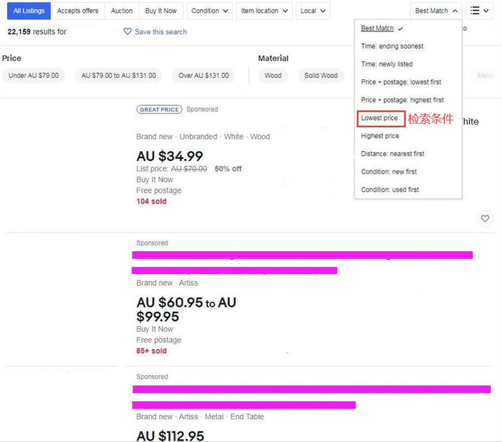The image size is (502, 442).
Task: Select the Accepts offers tab
Action: [77, 10]
